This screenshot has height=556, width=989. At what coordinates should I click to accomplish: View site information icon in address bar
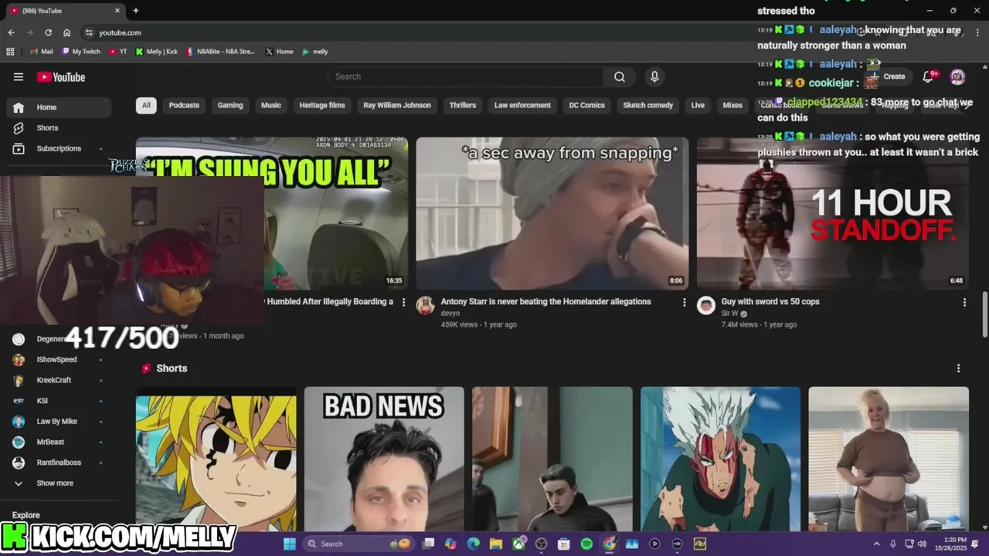[89, 32]
